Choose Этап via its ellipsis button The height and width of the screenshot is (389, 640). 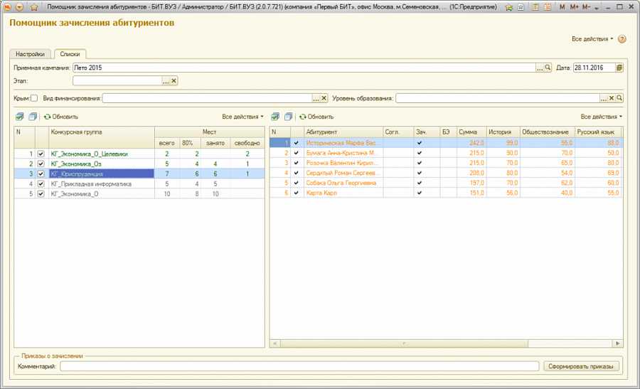pos(166,81)
